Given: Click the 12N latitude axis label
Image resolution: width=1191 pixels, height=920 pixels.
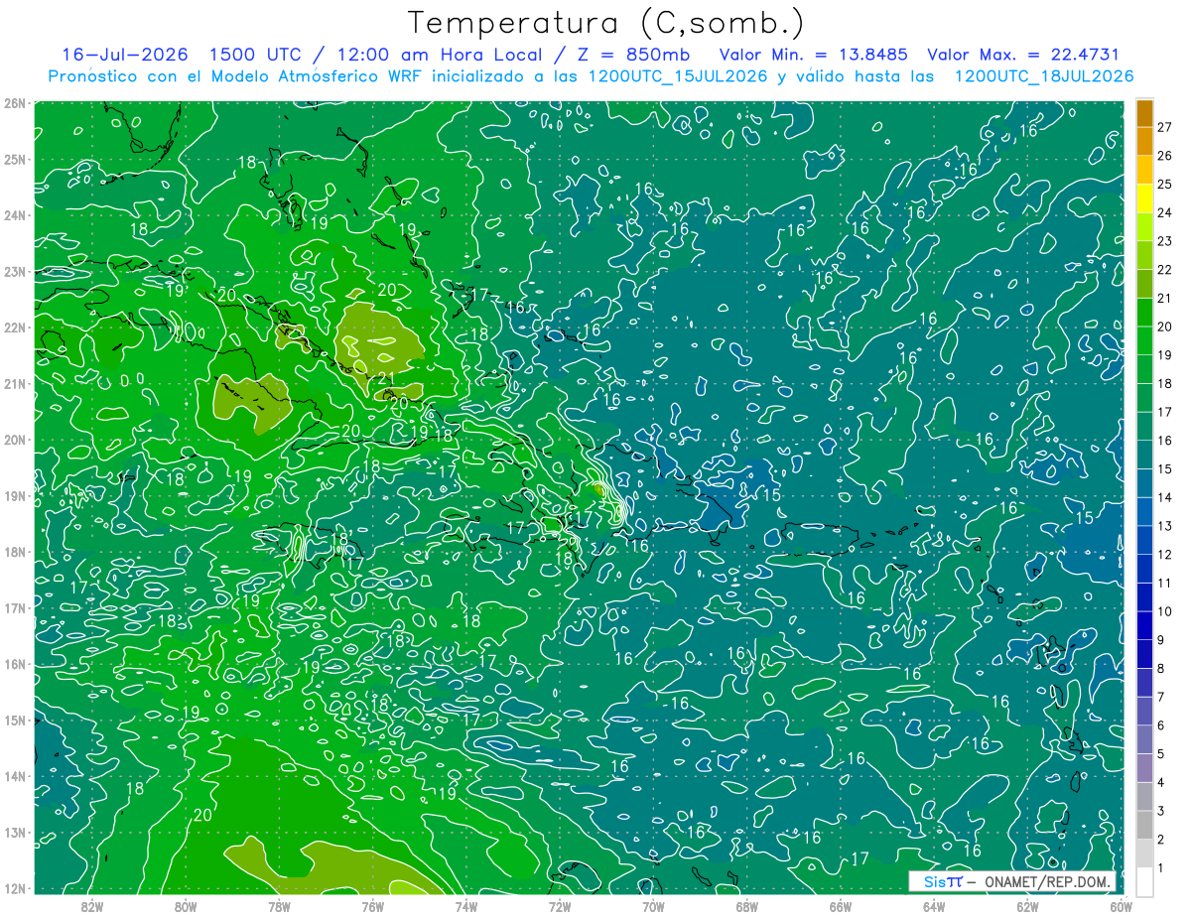Looking at the screenshot, I should click(x=15, y=888).
